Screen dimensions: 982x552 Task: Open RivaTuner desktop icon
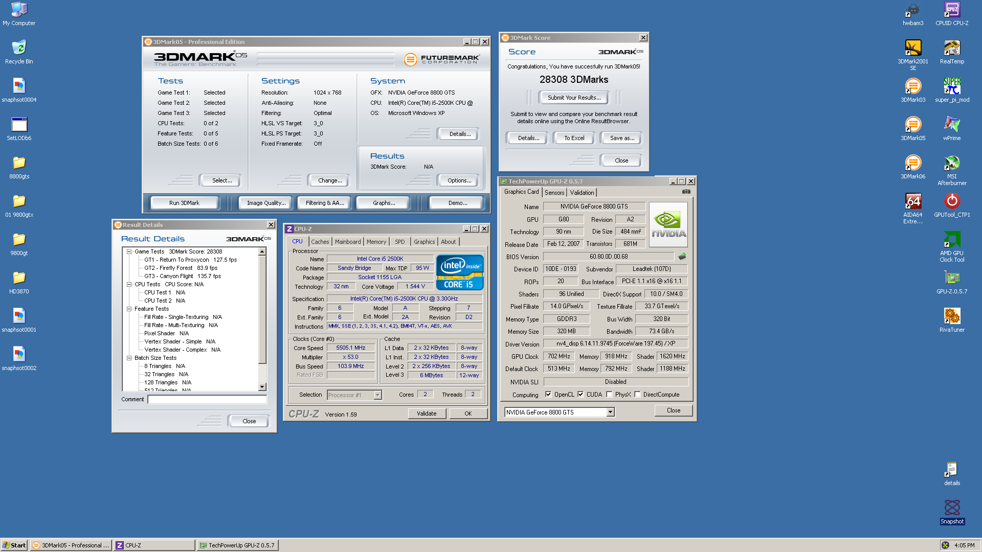952,320
